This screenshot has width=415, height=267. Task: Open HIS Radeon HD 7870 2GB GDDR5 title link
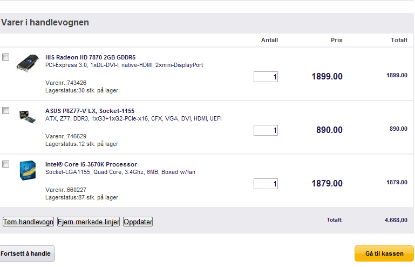(91, 57)
